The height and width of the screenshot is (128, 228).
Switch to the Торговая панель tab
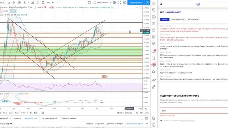[69, 118]
